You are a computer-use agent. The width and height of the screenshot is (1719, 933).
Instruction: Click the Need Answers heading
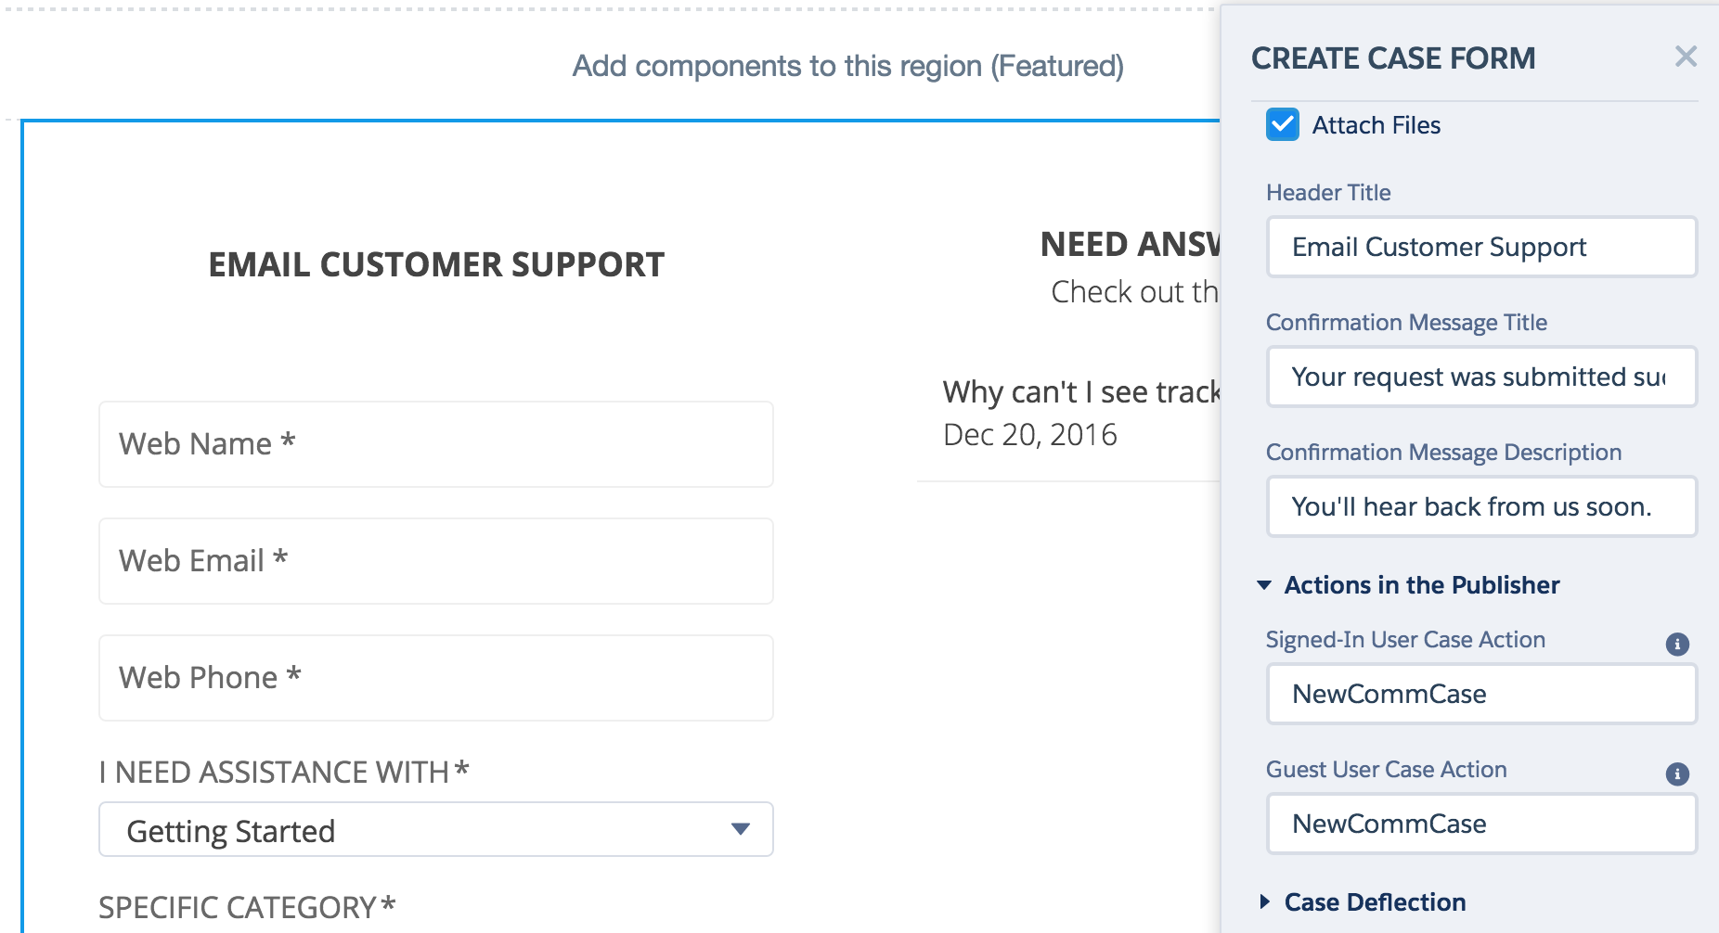[x=1130, y=245]
